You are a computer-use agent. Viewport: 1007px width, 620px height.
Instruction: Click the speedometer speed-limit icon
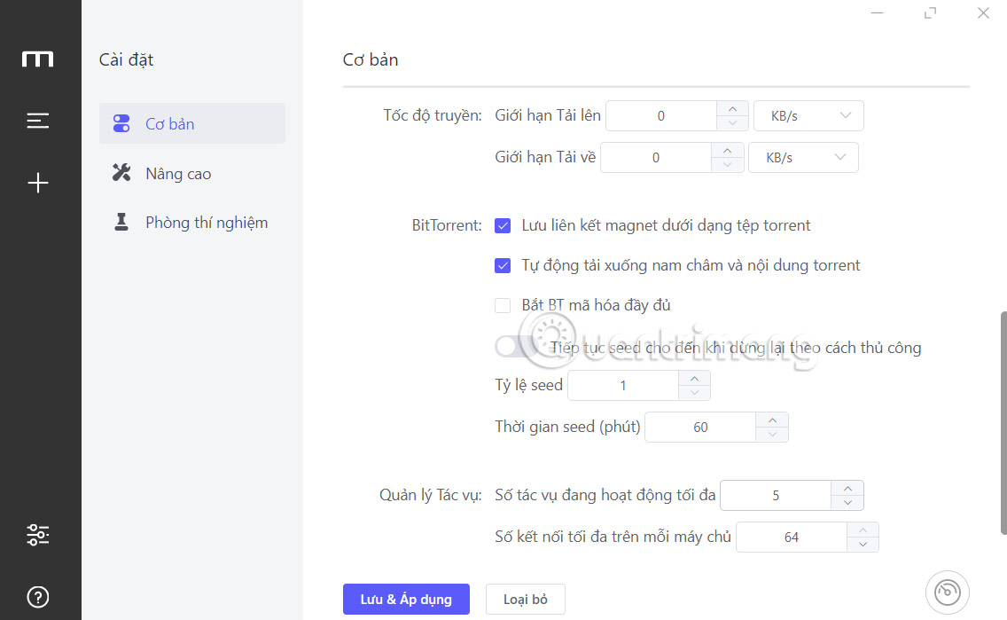947,592
